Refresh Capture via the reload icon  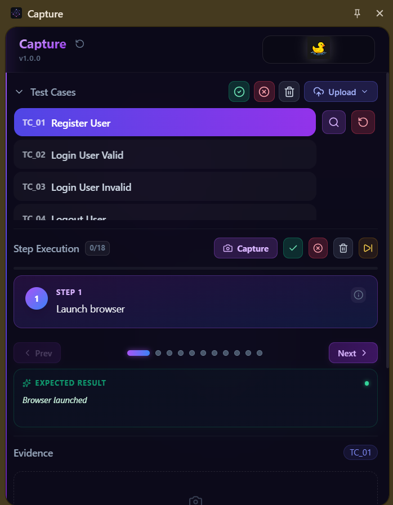point(79,43)
